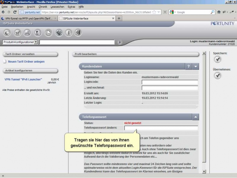This screenshot has height=178, width=237.
Task: Collapse the Telefonpasswort section
Action: (196, 117)
